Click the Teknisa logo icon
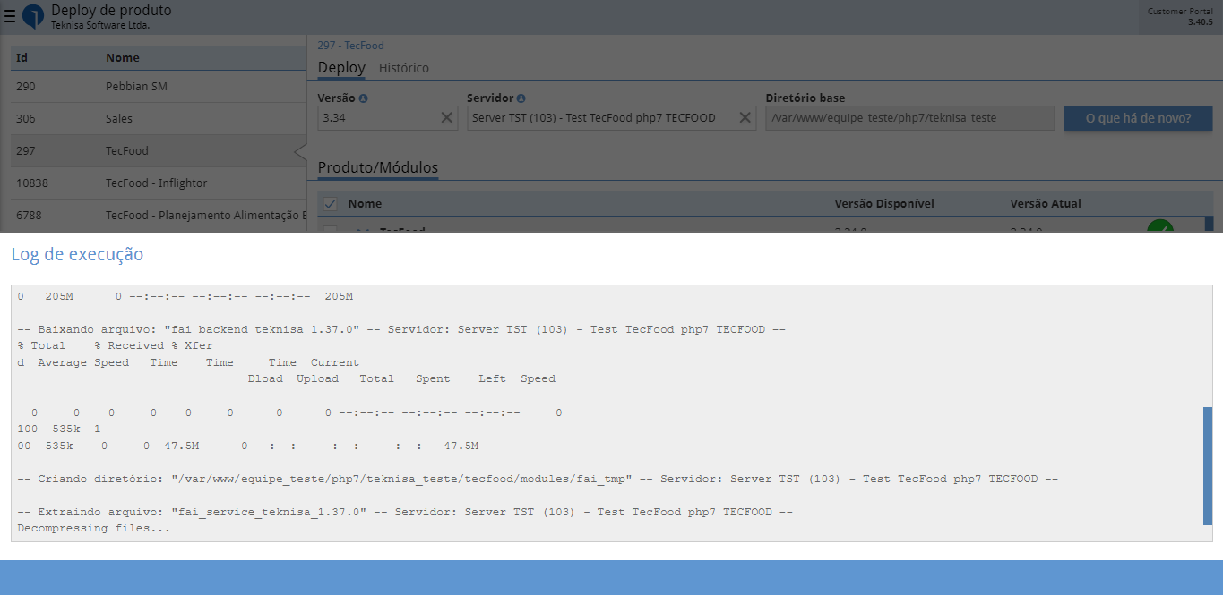The width and height of the screenshot is (1223, 595). 33,16
